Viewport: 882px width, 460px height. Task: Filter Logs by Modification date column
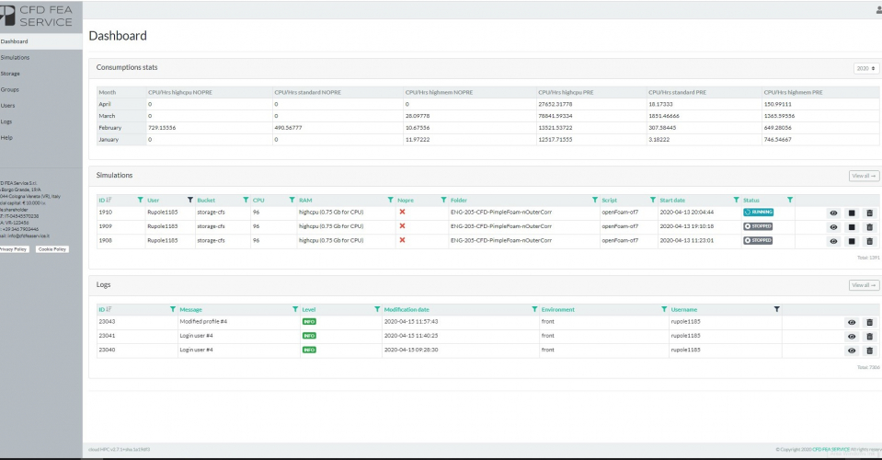tap(534, 309)
